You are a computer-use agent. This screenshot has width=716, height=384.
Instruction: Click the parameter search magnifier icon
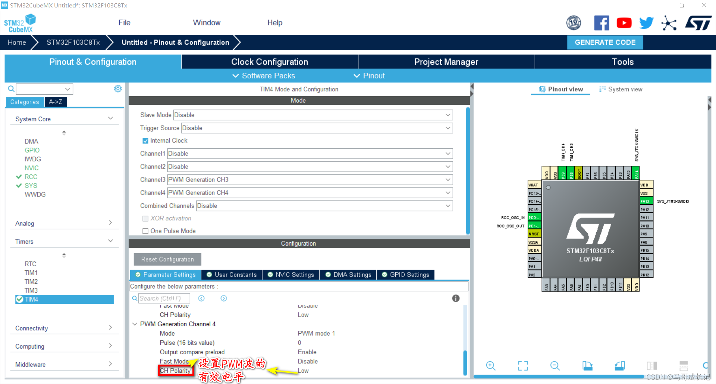pos(135,298)
